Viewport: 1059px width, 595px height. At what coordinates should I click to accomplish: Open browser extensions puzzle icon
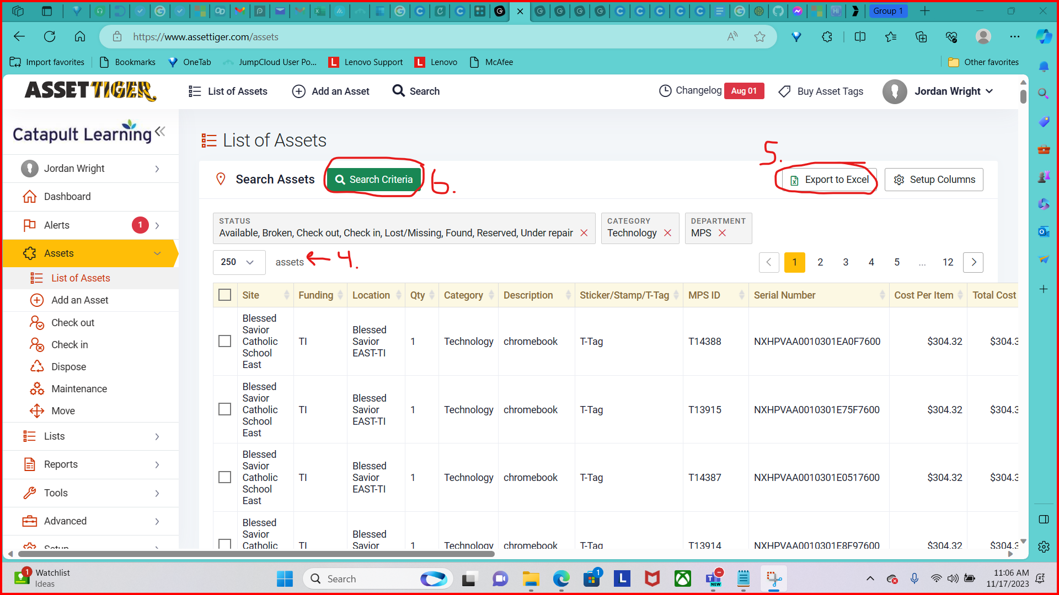tap(827, 37)
